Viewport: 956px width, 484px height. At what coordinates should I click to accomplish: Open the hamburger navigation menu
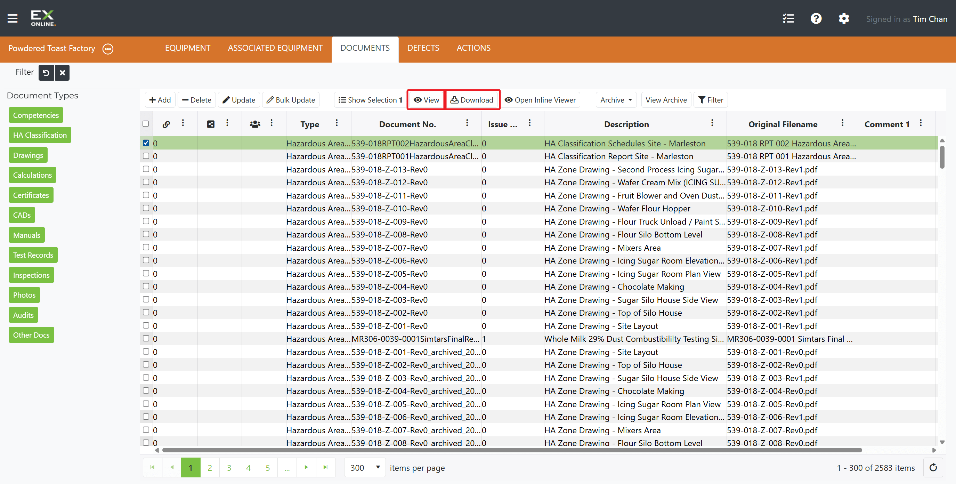(x=13, y=18)
